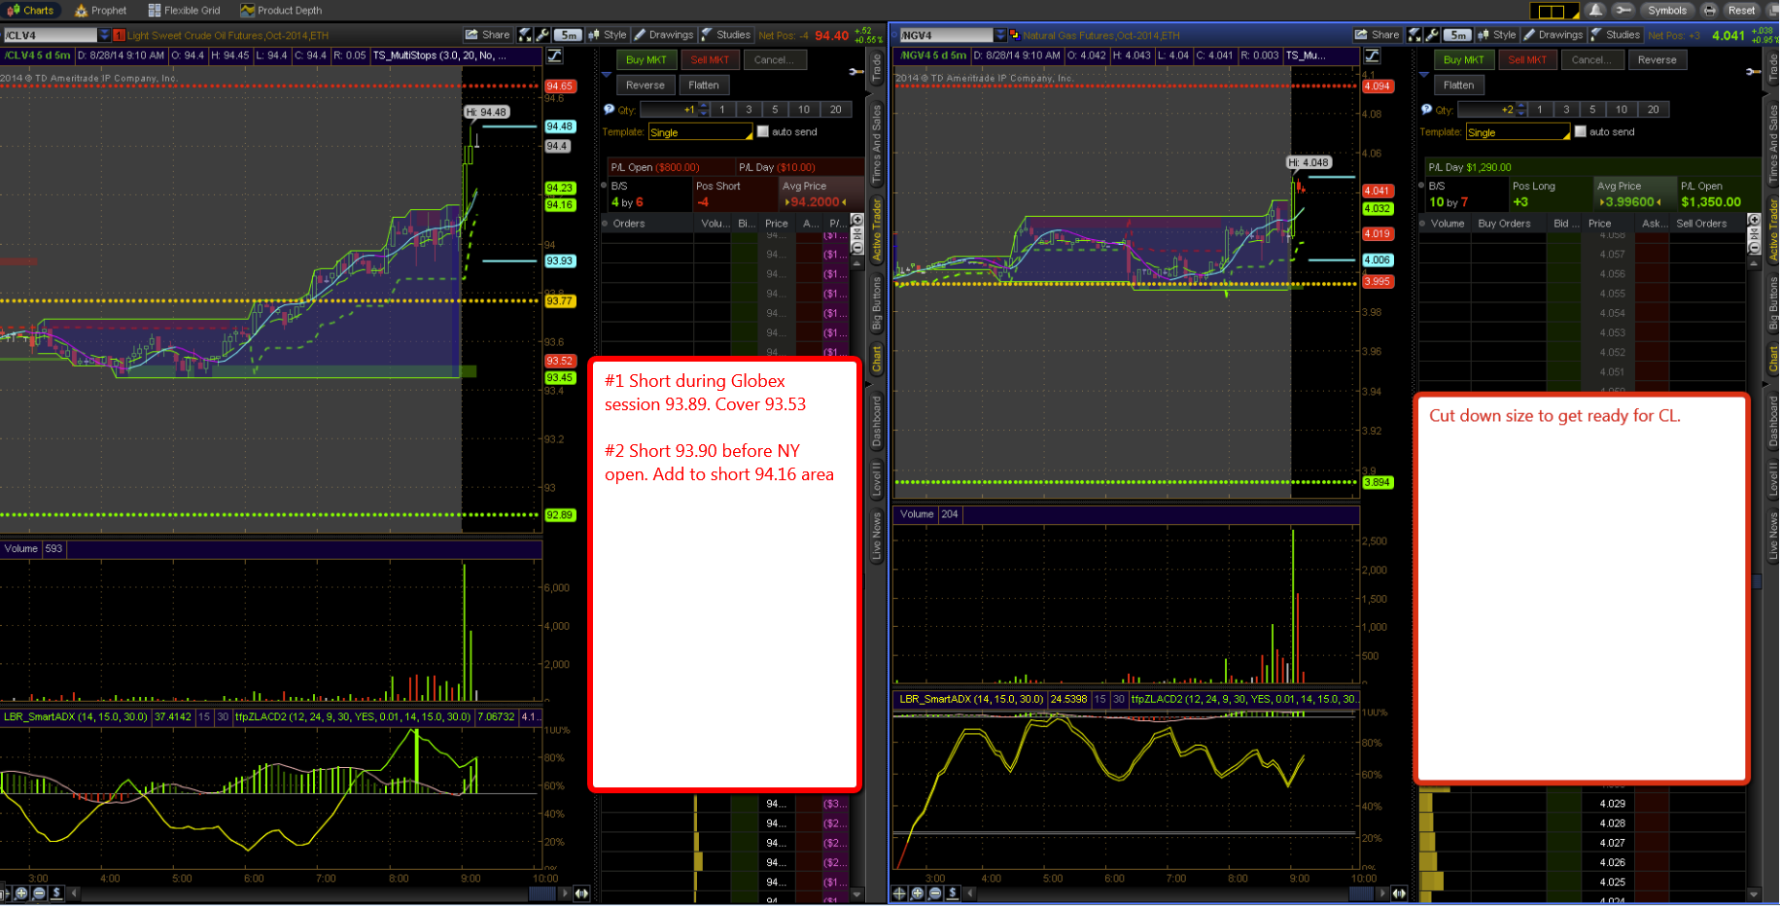Click the dollar sign icon under crude chart

pyautogui.click(x=56, y=893)
